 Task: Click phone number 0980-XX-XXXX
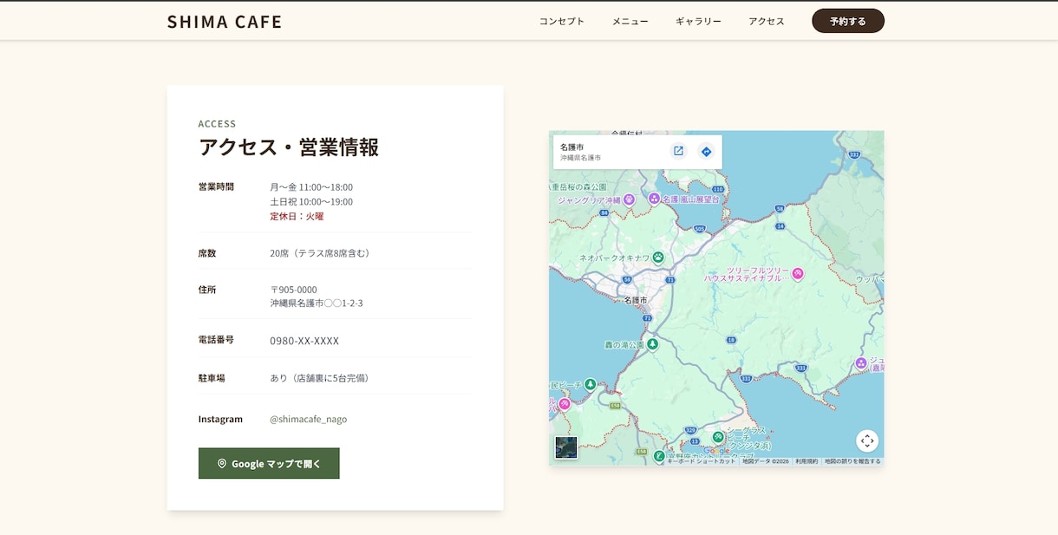tap(304, 341)
